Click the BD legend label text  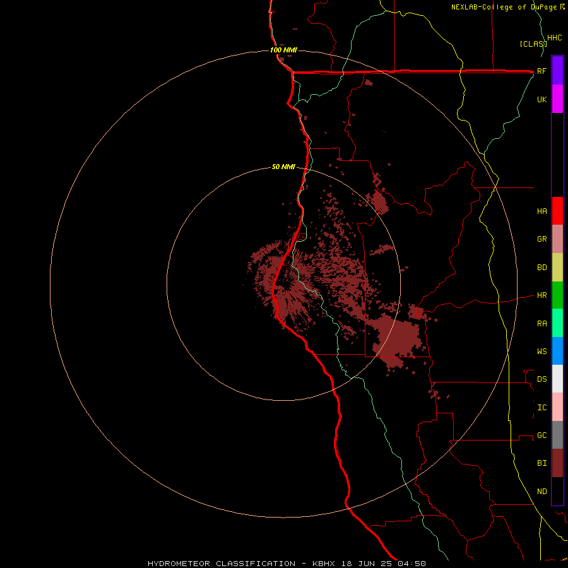tap(542, 268)
